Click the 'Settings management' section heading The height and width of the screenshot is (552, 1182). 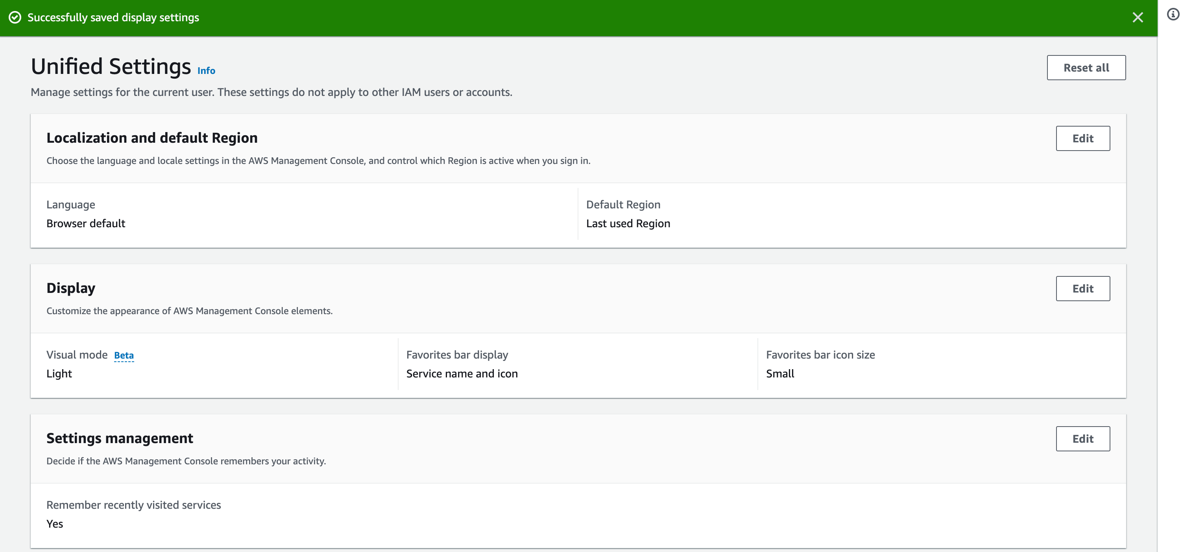pyautogui.click(x=120, y=438)
